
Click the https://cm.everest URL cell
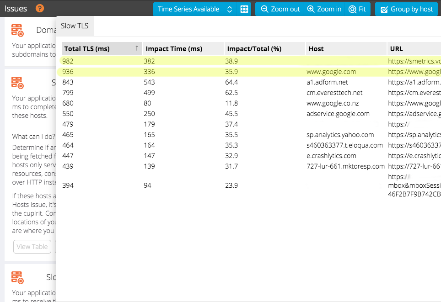coord(414,93)
